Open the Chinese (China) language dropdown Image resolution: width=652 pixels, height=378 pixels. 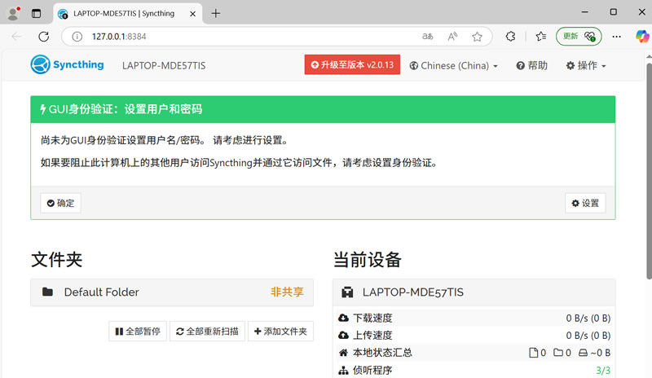coord(453,66)
